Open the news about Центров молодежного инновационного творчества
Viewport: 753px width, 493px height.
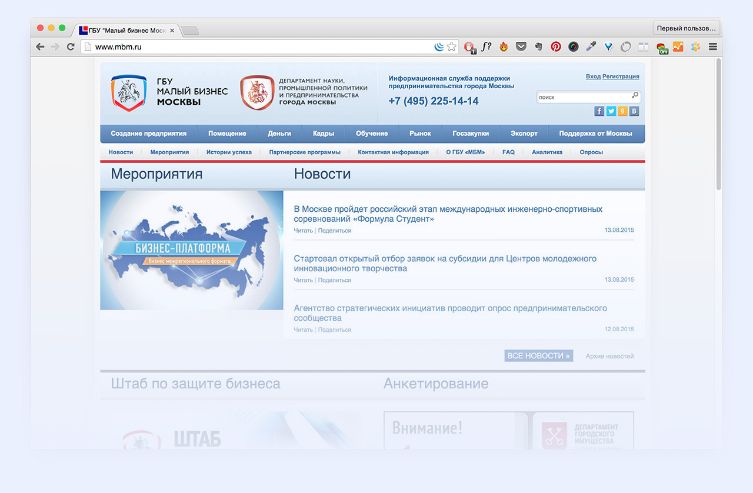(445, 264)
